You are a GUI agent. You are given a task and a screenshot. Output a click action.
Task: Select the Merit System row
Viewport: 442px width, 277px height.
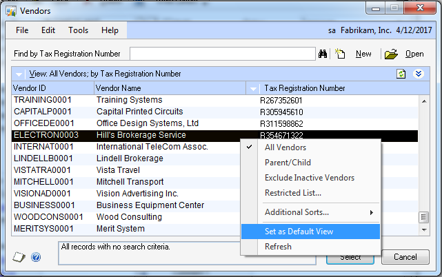coord(126,229)
